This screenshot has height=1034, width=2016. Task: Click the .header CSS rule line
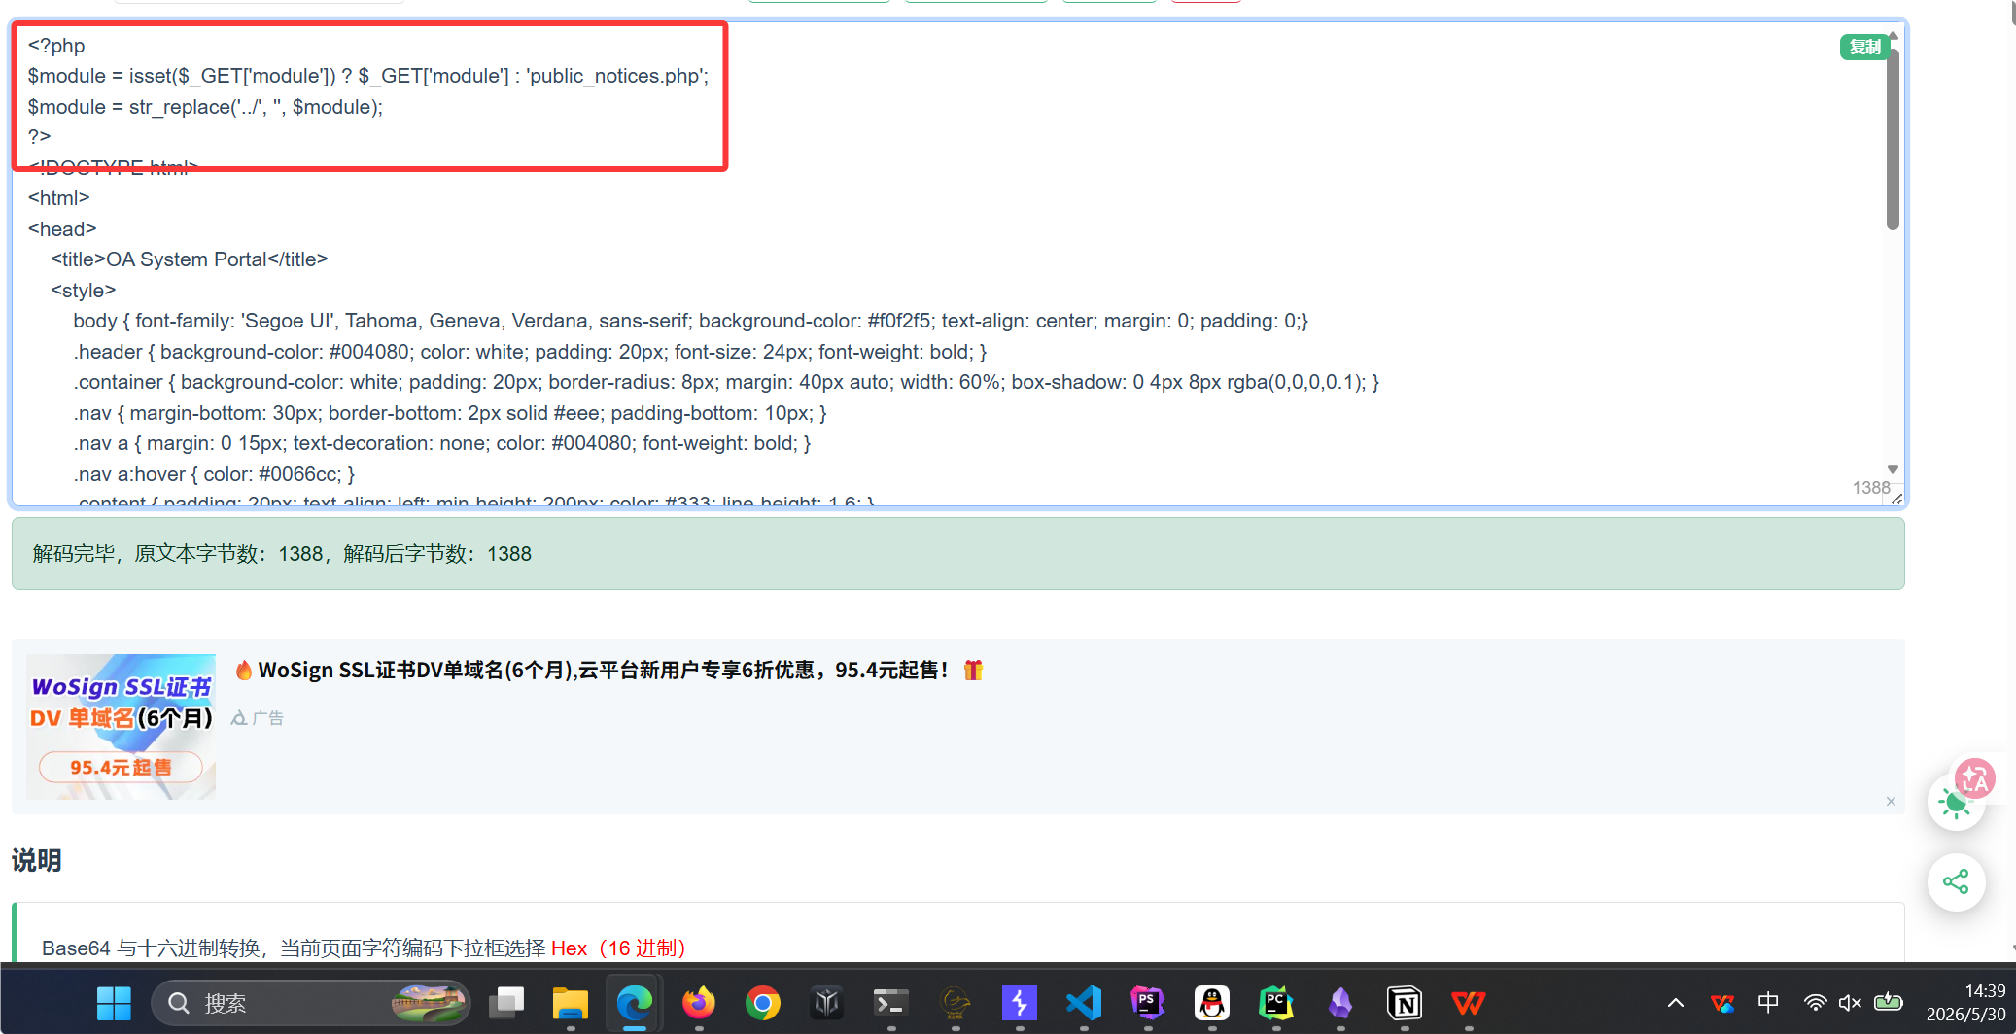[x=530, y=352]
